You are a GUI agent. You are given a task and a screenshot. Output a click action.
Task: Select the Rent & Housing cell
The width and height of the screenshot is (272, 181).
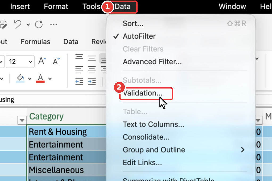67,132
